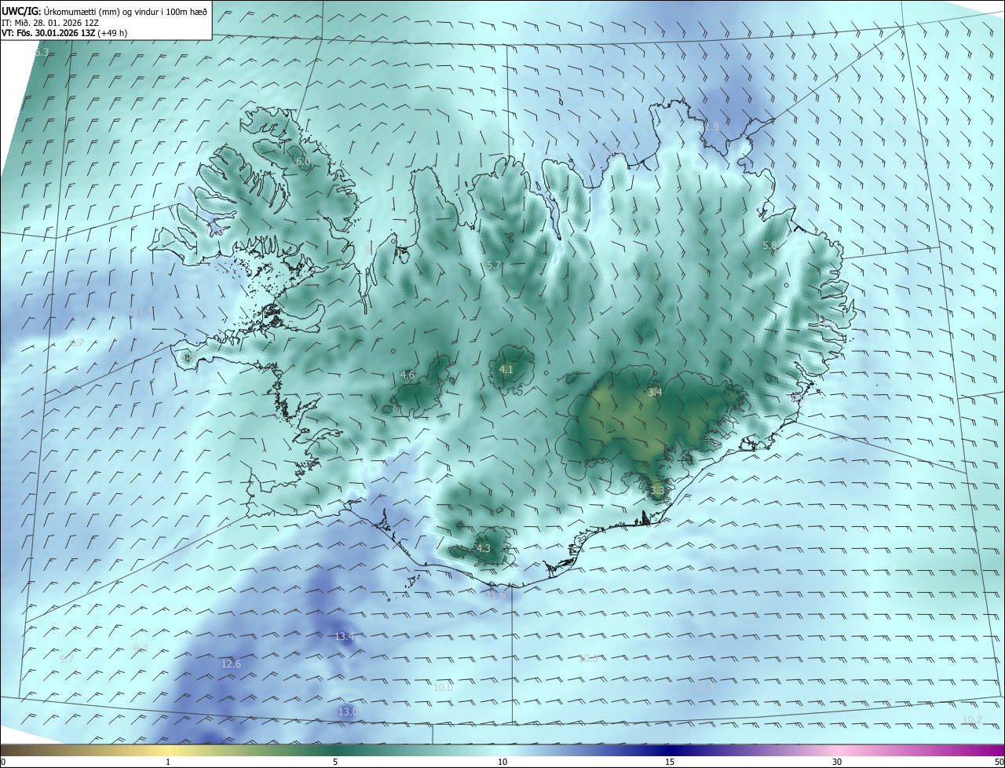Click the initial time 'IT: Mið. 28. 01. 2026 12Z'
Image resolution: width=1005 pixels, height=768 pixels.
pyautogui.click(x=50, y=23)
